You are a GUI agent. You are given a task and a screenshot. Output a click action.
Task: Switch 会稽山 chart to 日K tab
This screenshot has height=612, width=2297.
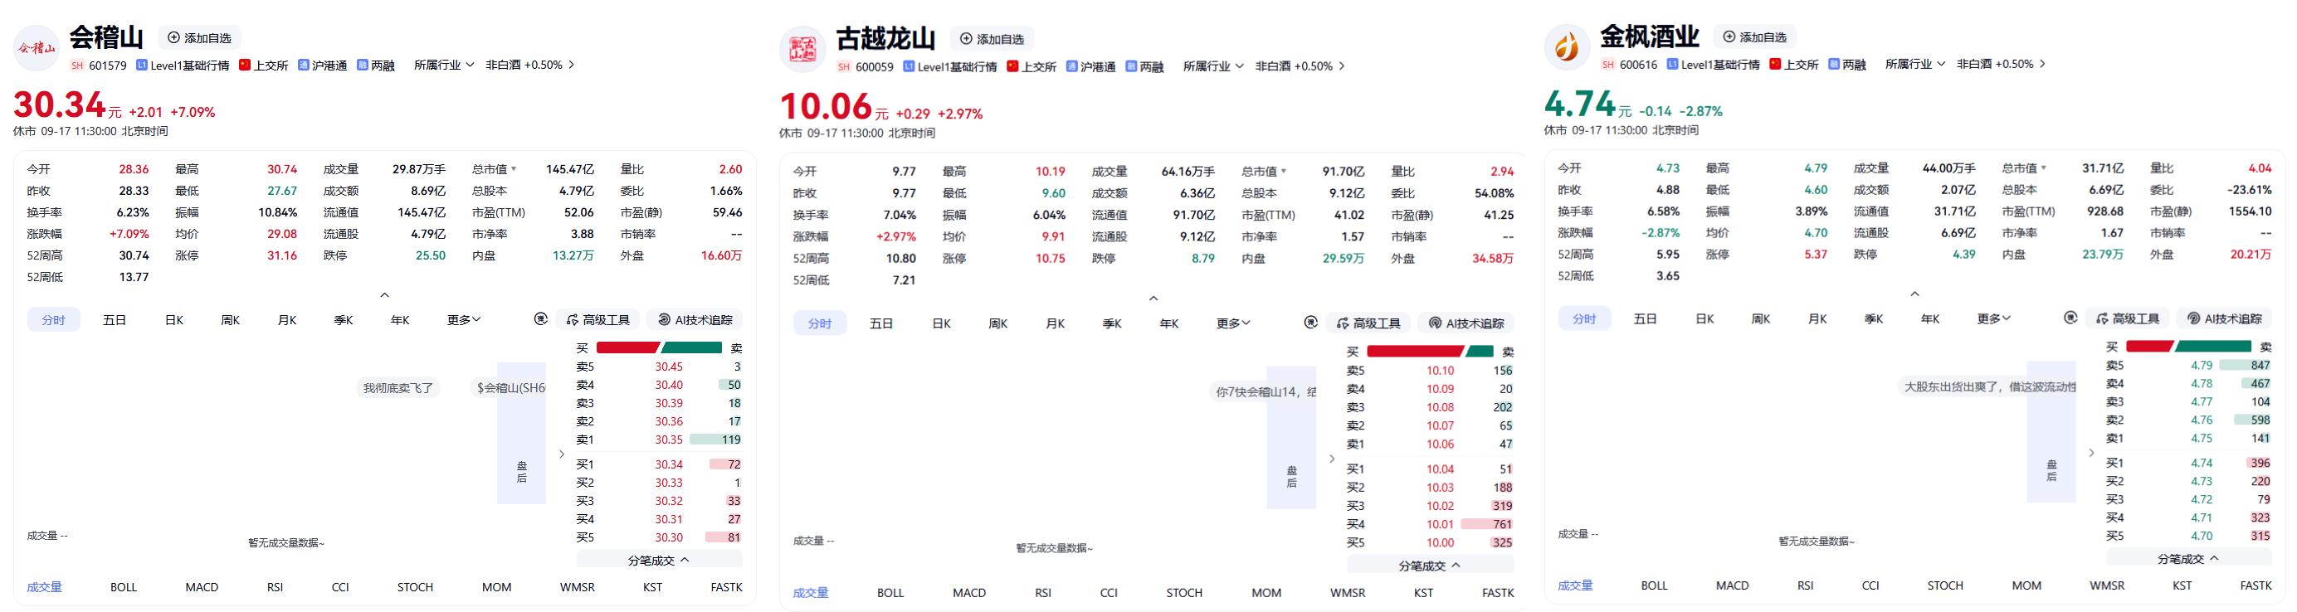(x=174, y=320)
